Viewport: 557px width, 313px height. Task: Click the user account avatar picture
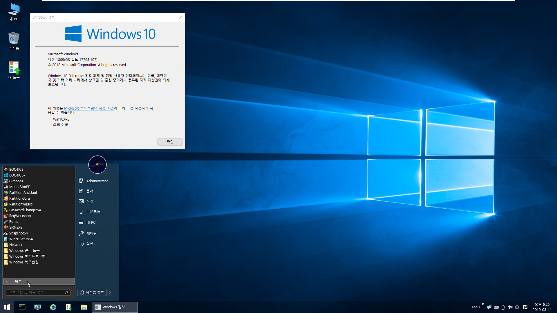tap(97, 165)
